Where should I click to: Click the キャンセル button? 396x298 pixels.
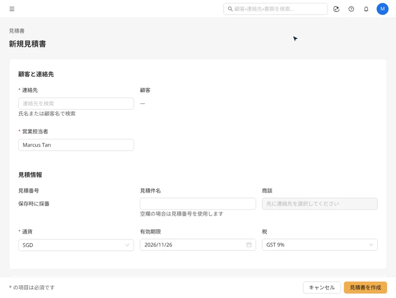(x=322, y=287)
